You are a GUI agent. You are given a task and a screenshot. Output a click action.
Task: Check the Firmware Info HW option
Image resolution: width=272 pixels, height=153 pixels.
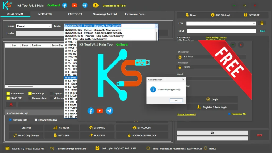(36, 120)
